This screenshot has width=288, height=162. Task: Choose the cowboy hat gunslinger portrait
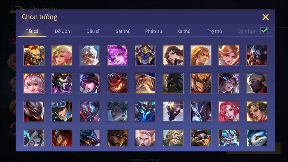tap(117, 138)
